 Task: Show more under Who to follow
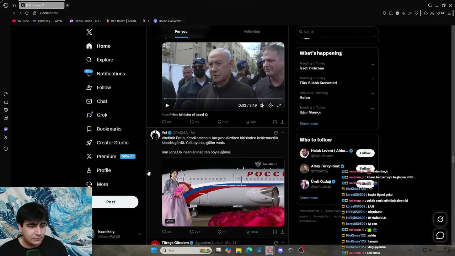tap(309, 198)
